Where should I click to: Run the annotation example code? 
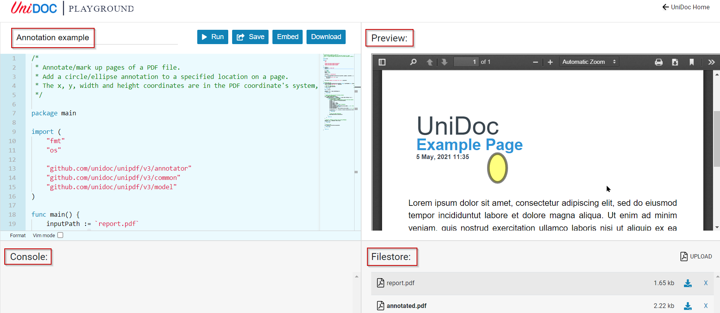coord(212,37)
